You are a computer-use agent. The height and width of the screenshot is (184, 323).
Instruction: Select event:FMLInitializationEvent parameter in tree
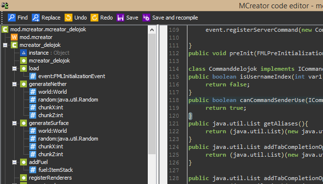(x=71, y=76)
